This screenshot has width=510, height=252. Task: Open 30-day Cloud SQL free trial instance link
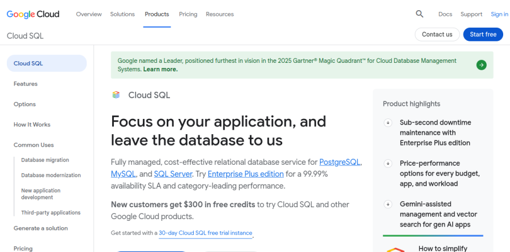(206, 233)
